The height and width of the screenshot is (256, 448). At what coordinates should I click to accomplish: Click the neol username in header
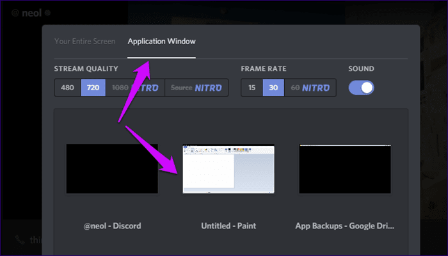coord(31,13)
